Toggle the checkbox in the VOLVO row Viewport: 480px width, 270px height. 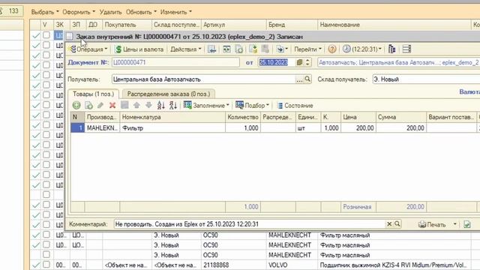(x=46, y=265)
